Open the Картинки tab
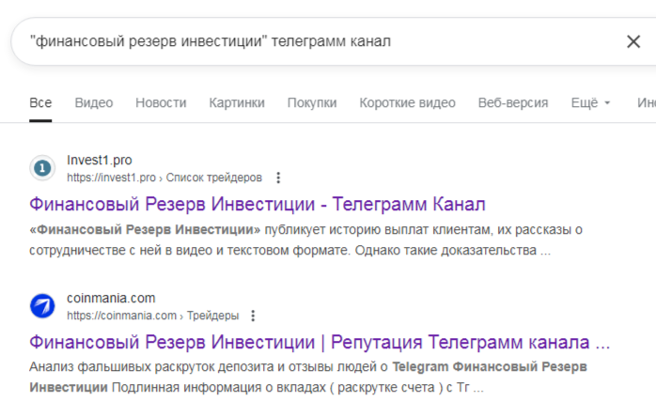Screen dimensions: 656x401 pos(237,102)
